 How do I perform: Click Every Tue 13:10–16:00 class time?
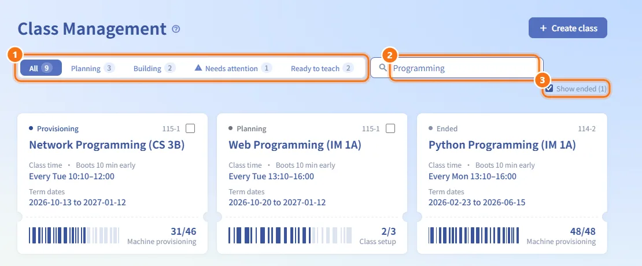click(x=271, y=176)
